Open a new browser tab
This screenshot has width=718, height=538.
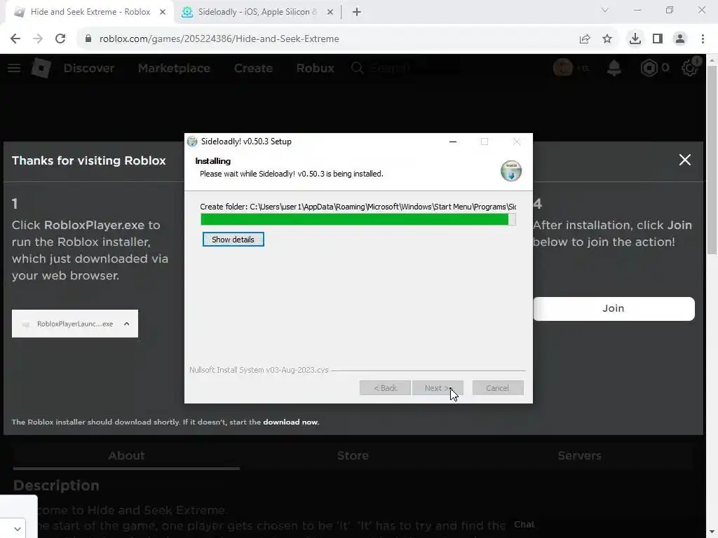[x=357, y=12]
